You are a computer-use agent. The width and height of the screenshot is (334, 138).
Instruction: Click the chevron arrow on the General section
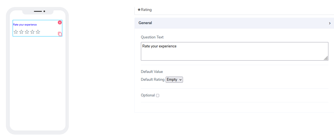coord(330,23)
